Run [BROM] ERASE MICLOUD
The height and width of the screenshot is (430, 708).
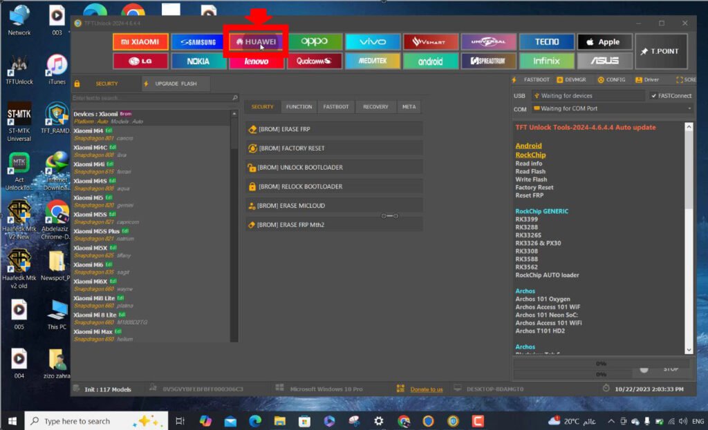click(x=334, y=206)
